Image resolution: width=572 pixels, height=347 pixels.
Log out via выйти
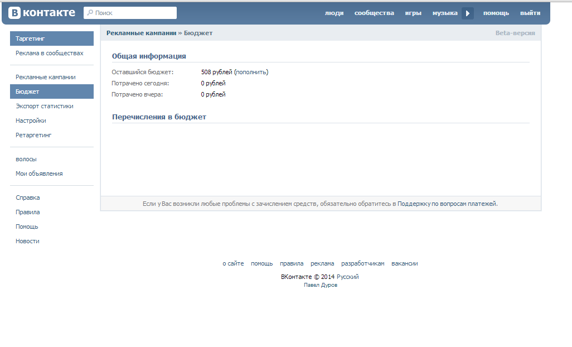click(x=530, y=13)
